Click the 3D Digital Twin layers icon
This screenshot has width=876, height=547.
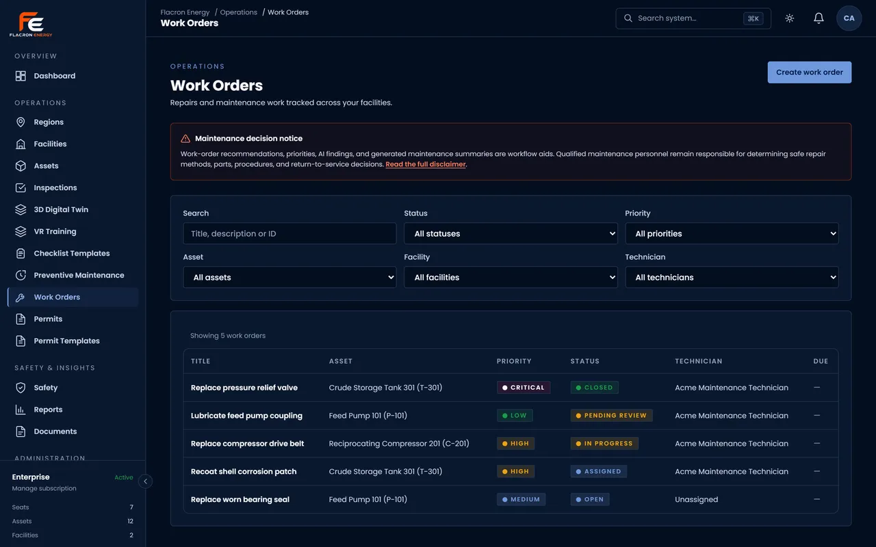pos(21,210)
